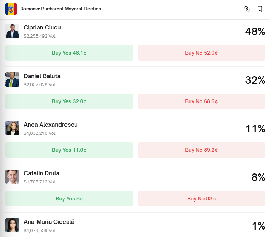Screen dimensions: 270x237
Task: Click the copy link icon
Action: click(247, 9)
